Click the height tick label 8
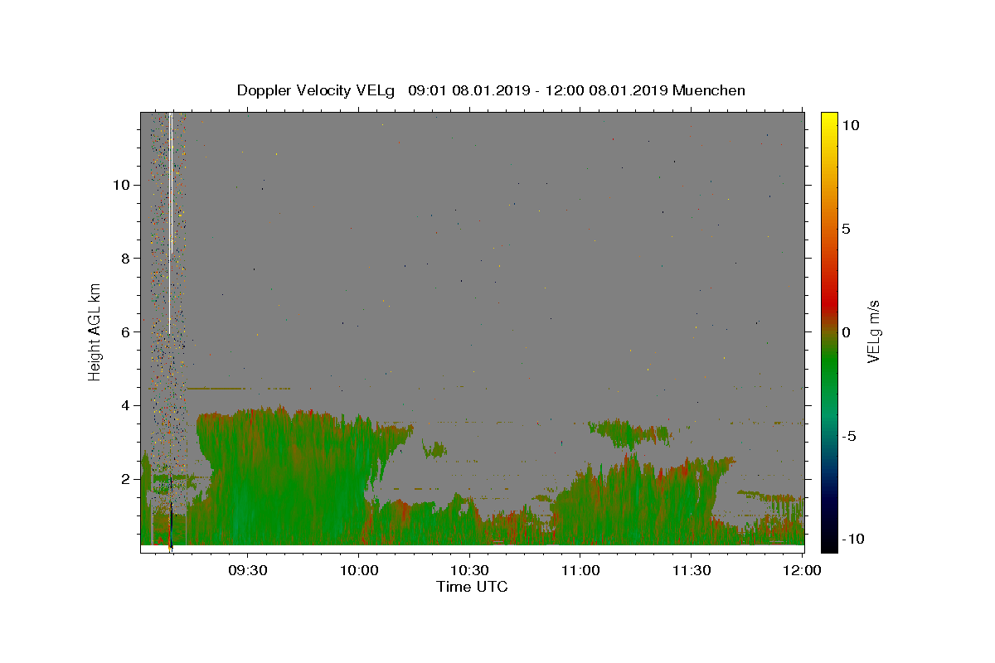Image resolution: width=995 pixels, height=663 pixels. (x=124, y=258)
